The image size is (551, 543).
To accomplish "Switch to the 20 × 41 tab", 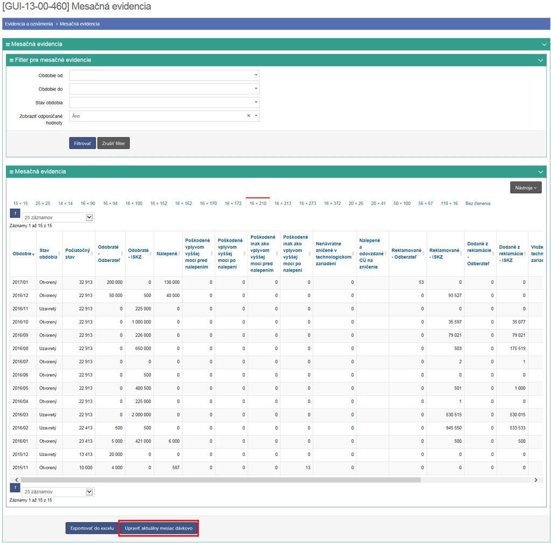I will point(378,203).
